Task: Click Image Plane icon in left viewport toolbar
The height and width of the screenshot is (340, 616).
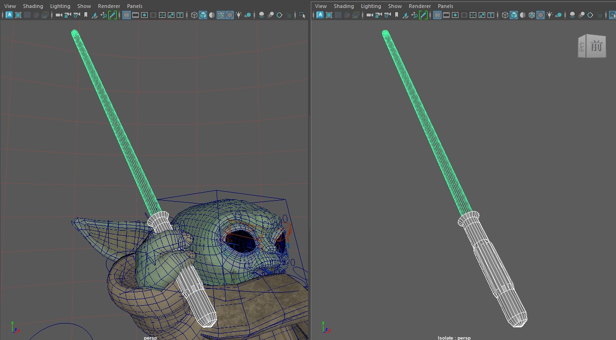Action: tap(95, 15)
